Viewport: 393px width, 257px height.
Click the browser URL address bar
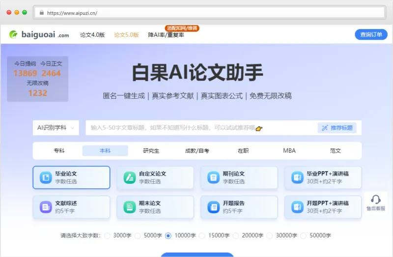(210, 13)
